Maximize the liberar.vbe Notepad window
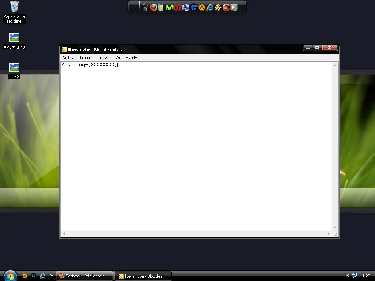This screenshot has height=281, width=375. pos(317,48)
